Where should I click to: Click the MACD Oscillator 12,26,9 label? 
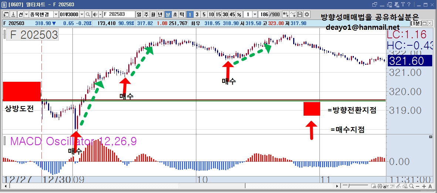pos(74,141)
